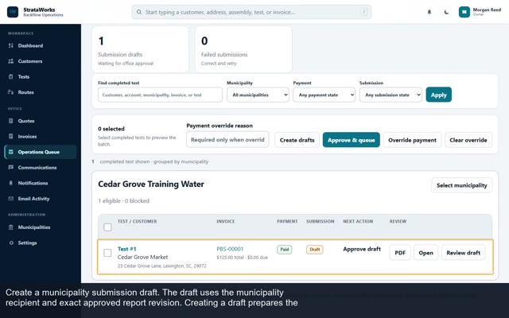Open Municipalities under Administration
509x318 pixels.
tap(41, 227)
